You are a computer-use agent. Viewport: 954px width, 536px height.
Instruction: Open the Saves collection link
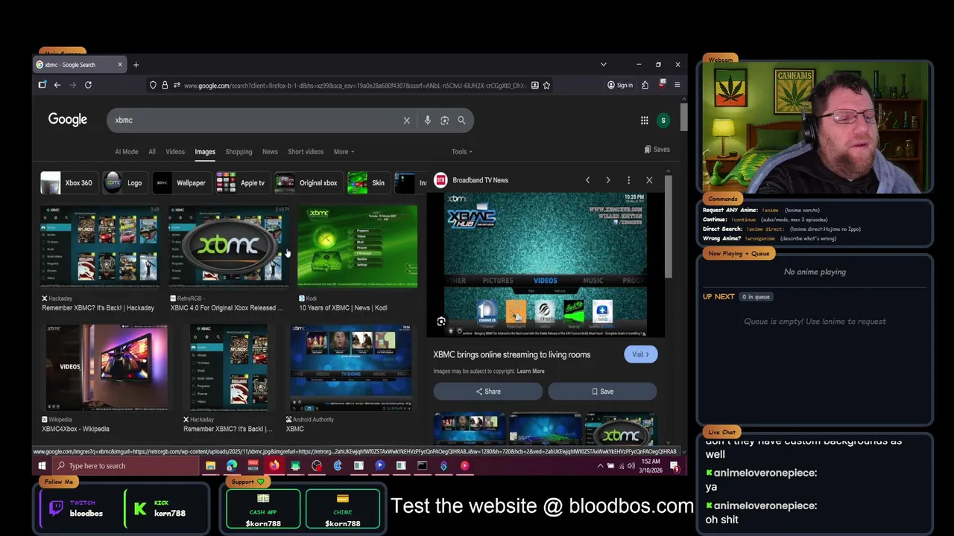[657, 150]
